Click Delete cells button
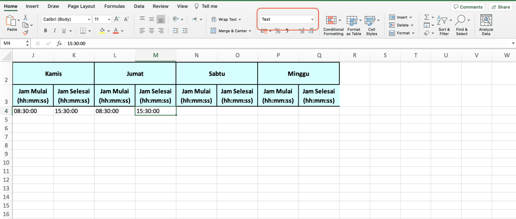The width and height of the screenshot is (516, 219). 400,25
